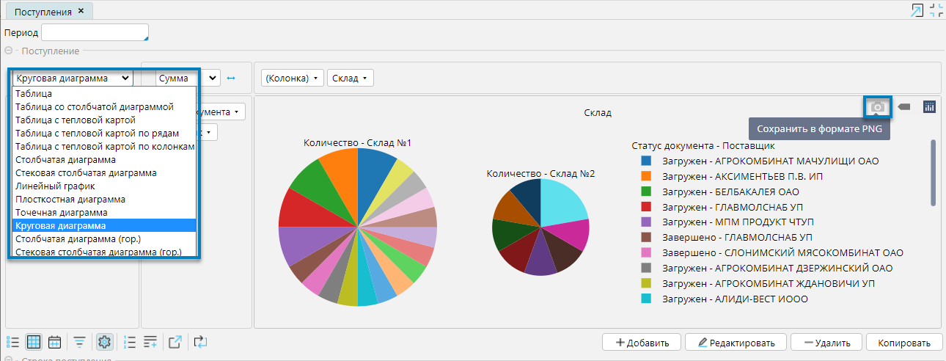The width and height of the screenshot is (946, 361).
Task: Click the gear settings icon in bottom toolbar
Action: point(104,342)
